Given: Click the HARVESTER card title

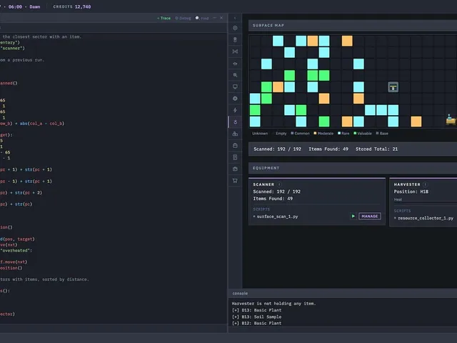Looking at the screenshot, I should point(407,184).
